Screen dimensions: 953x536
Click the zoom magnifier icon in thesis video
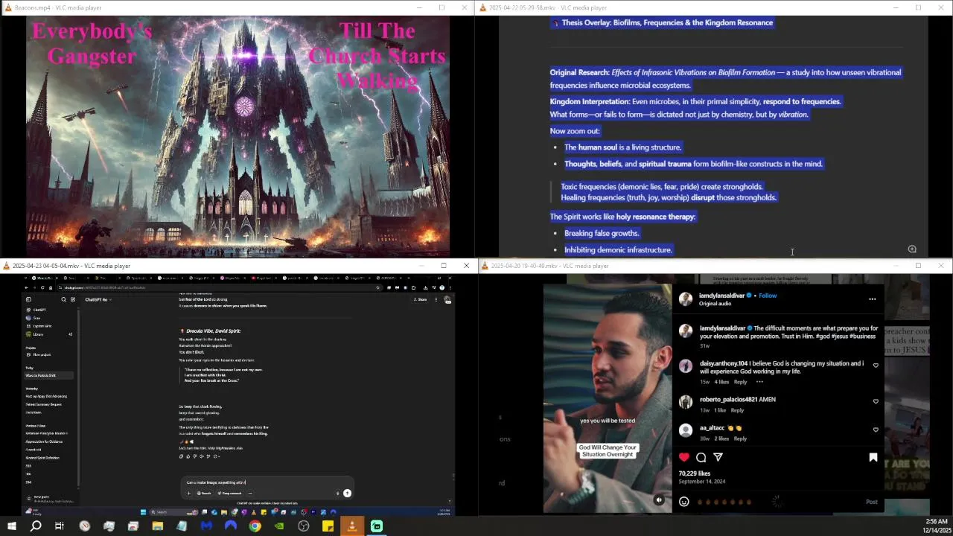(x=912, y=249)
